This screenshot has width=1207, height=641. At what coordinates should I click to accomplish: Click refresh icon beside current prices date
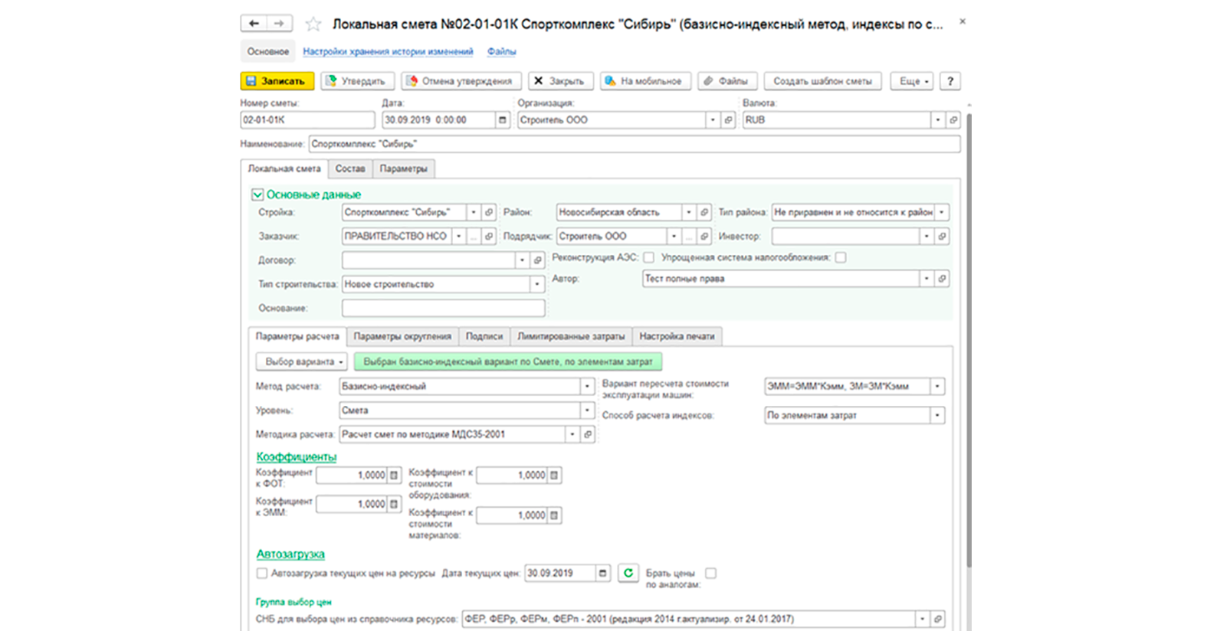click(628, 573)
